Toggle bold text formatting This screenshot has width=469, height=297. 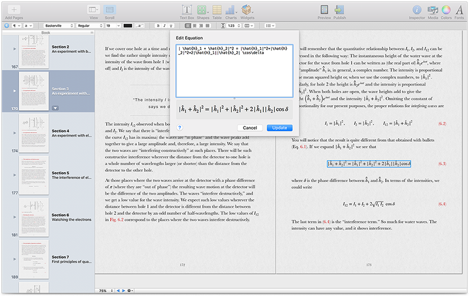point(158,25)
